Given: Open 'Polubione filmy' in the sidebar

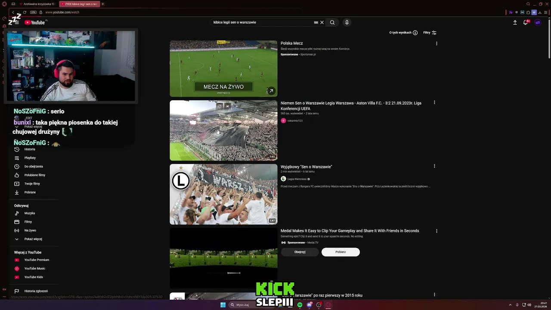Looking at the screenshot, I should point(36,175).
